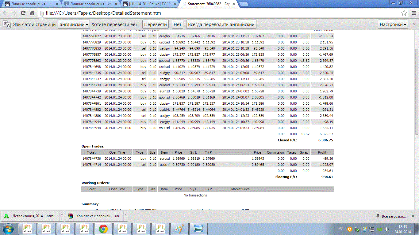Close the [H1-H4-D1+Ренко] tab
The height and width of the screenshot is (235, 419).
pos(175,4)
